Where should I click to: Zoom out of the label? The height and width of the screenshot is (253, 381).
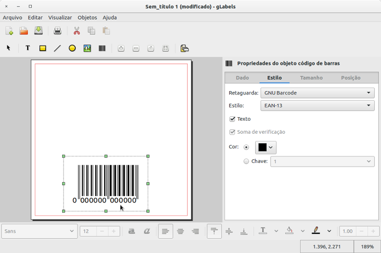136,49
